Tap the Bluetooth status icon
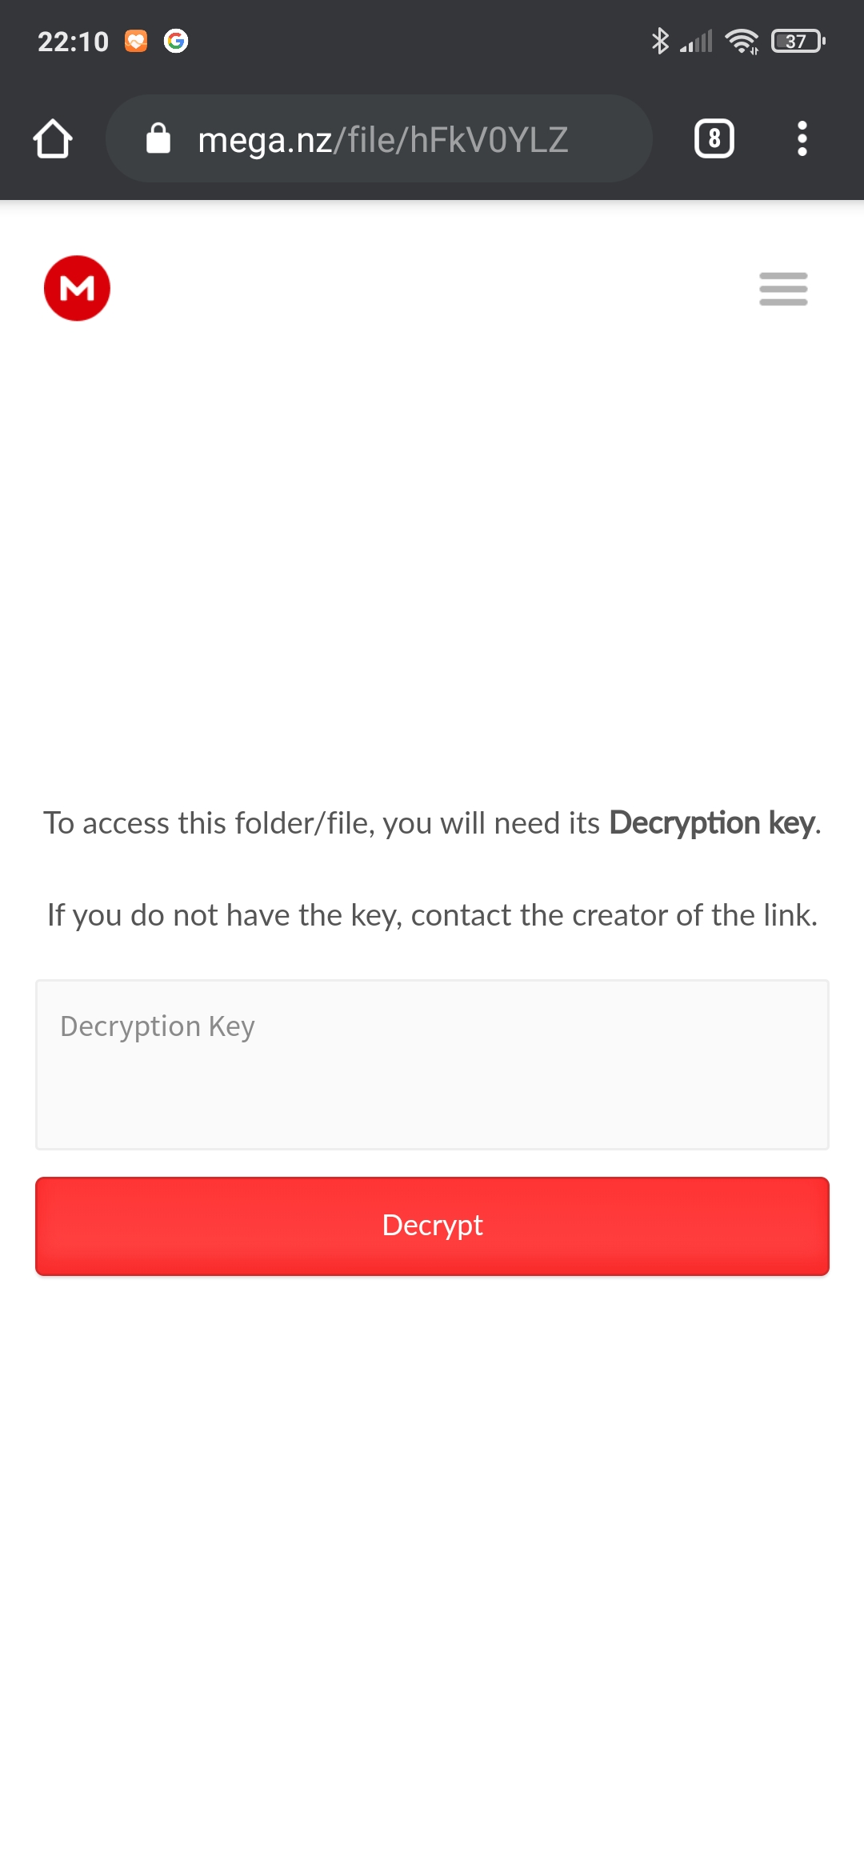This screenshot has width=864, height=1872. coord(660,41)
